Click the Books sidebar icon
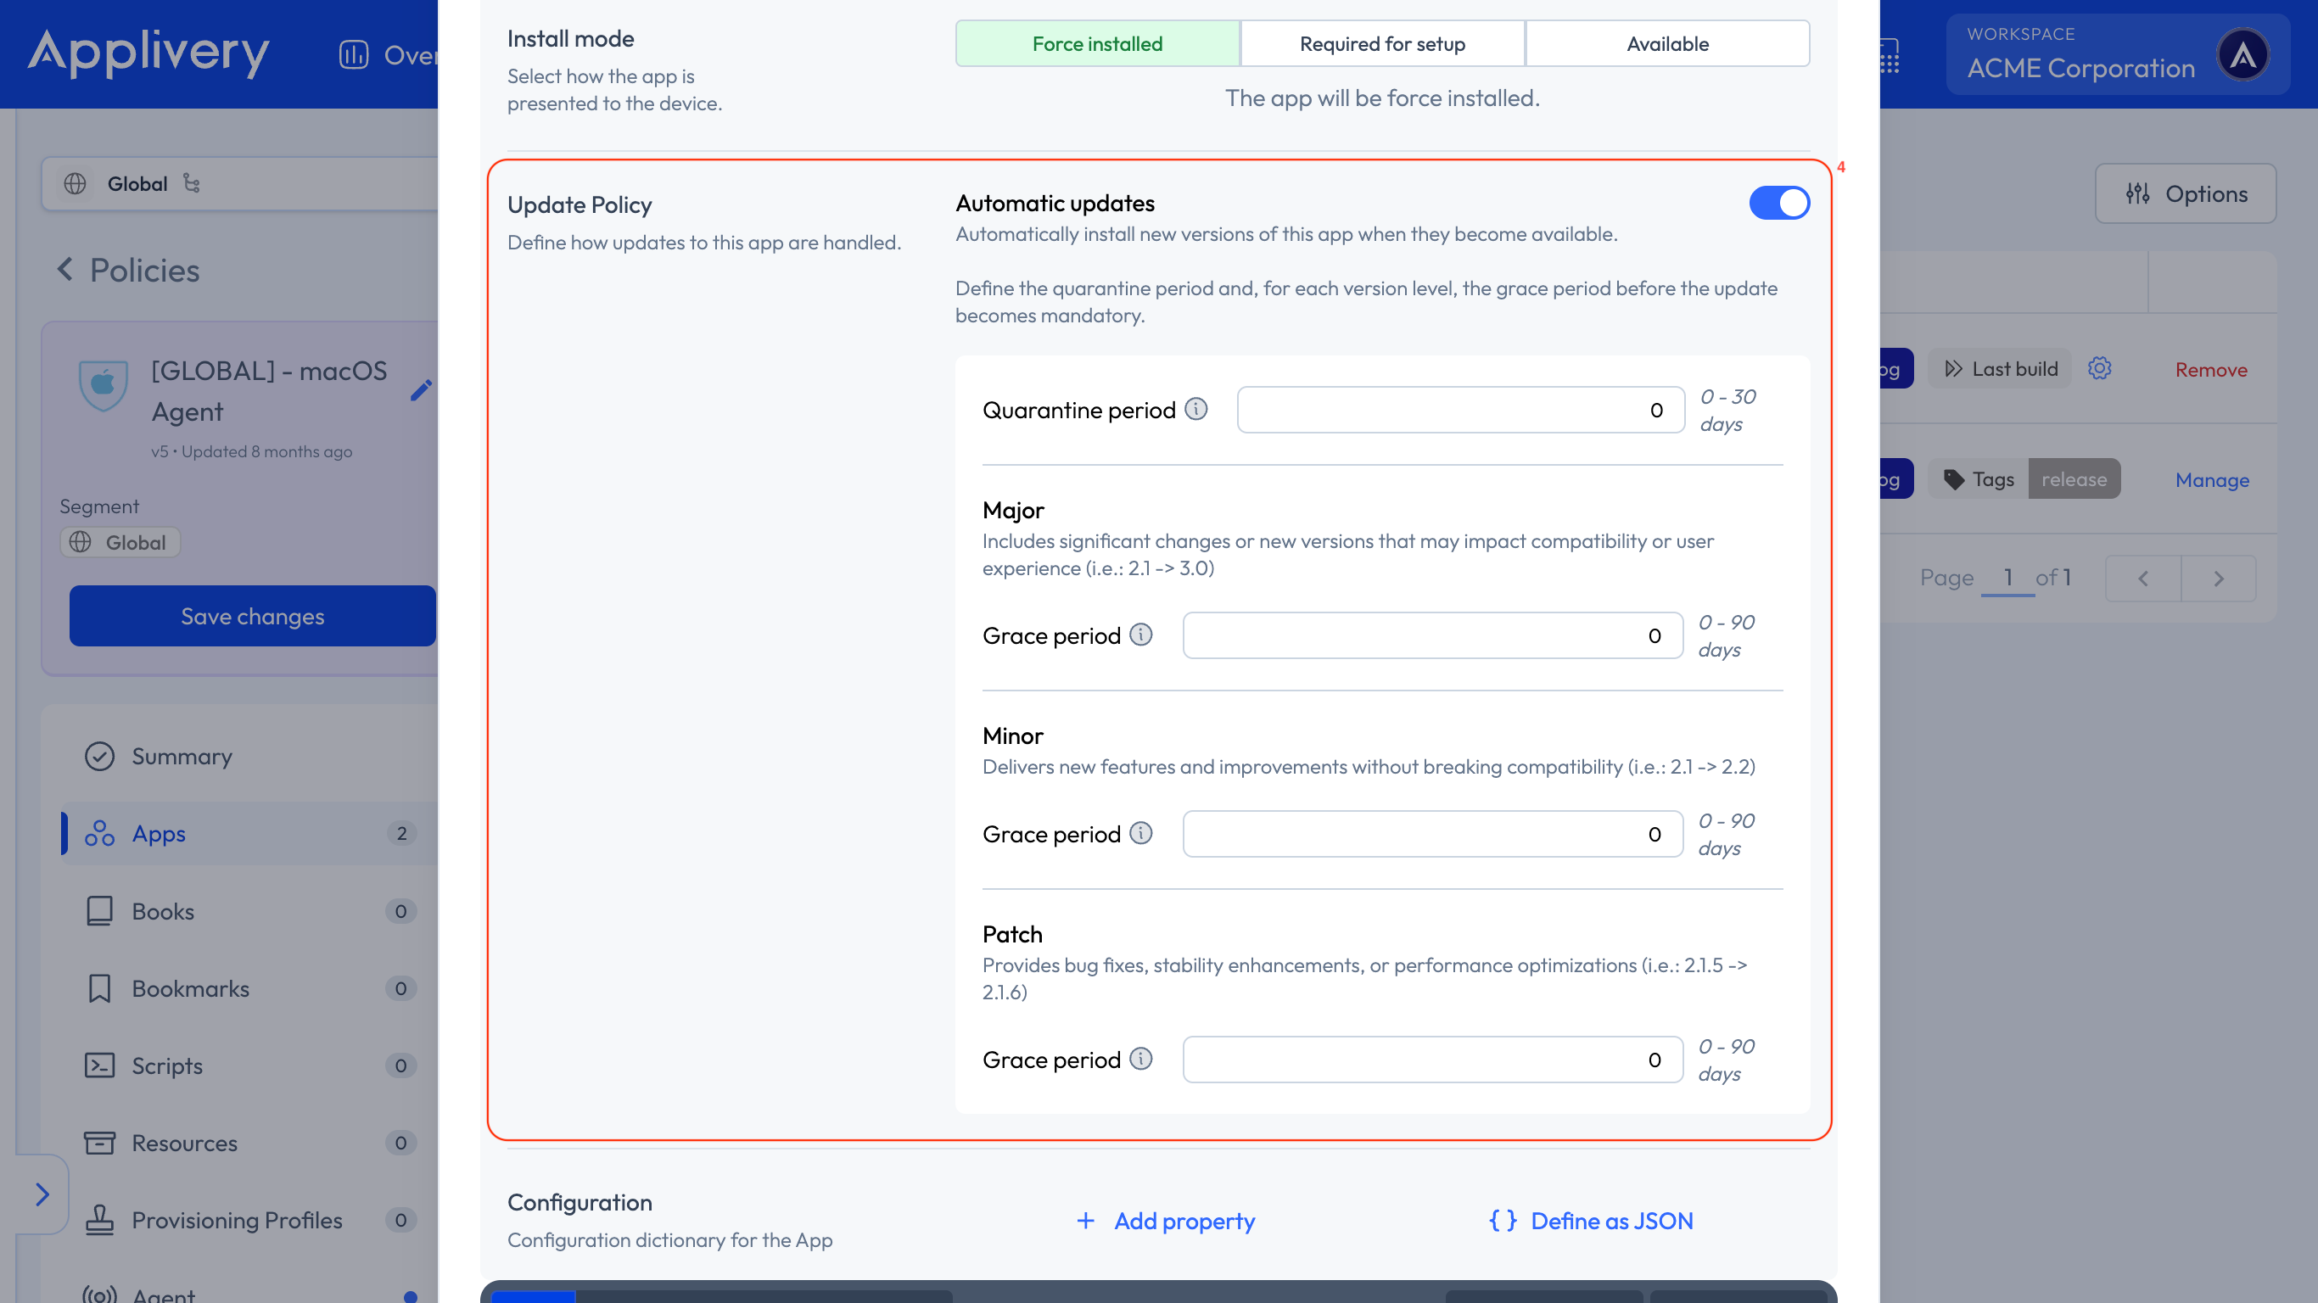 pos(99,912)
